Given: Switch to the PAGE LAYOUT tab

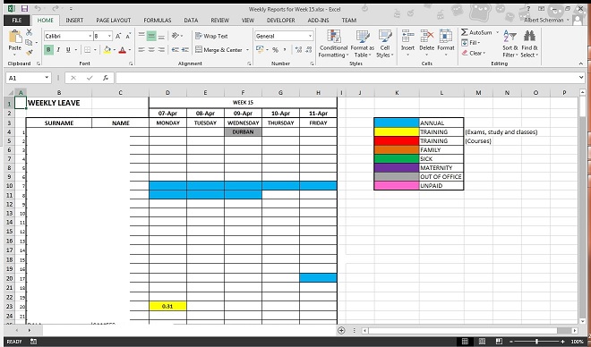Looking at the screenshot, I should click(x=113, y=21).
